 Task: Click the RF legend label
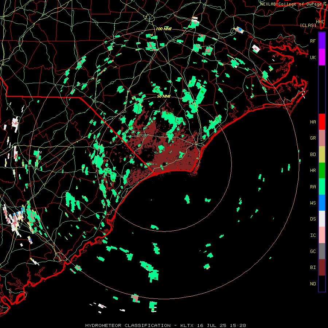click(x=313, y=41)
